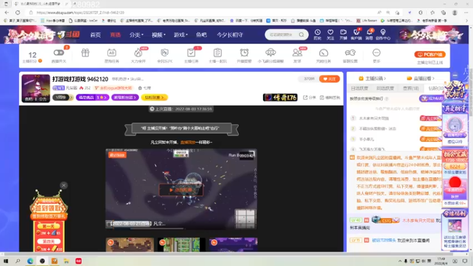Click the 主播积分 12 points indicator
473x266 pixels.
33,57
